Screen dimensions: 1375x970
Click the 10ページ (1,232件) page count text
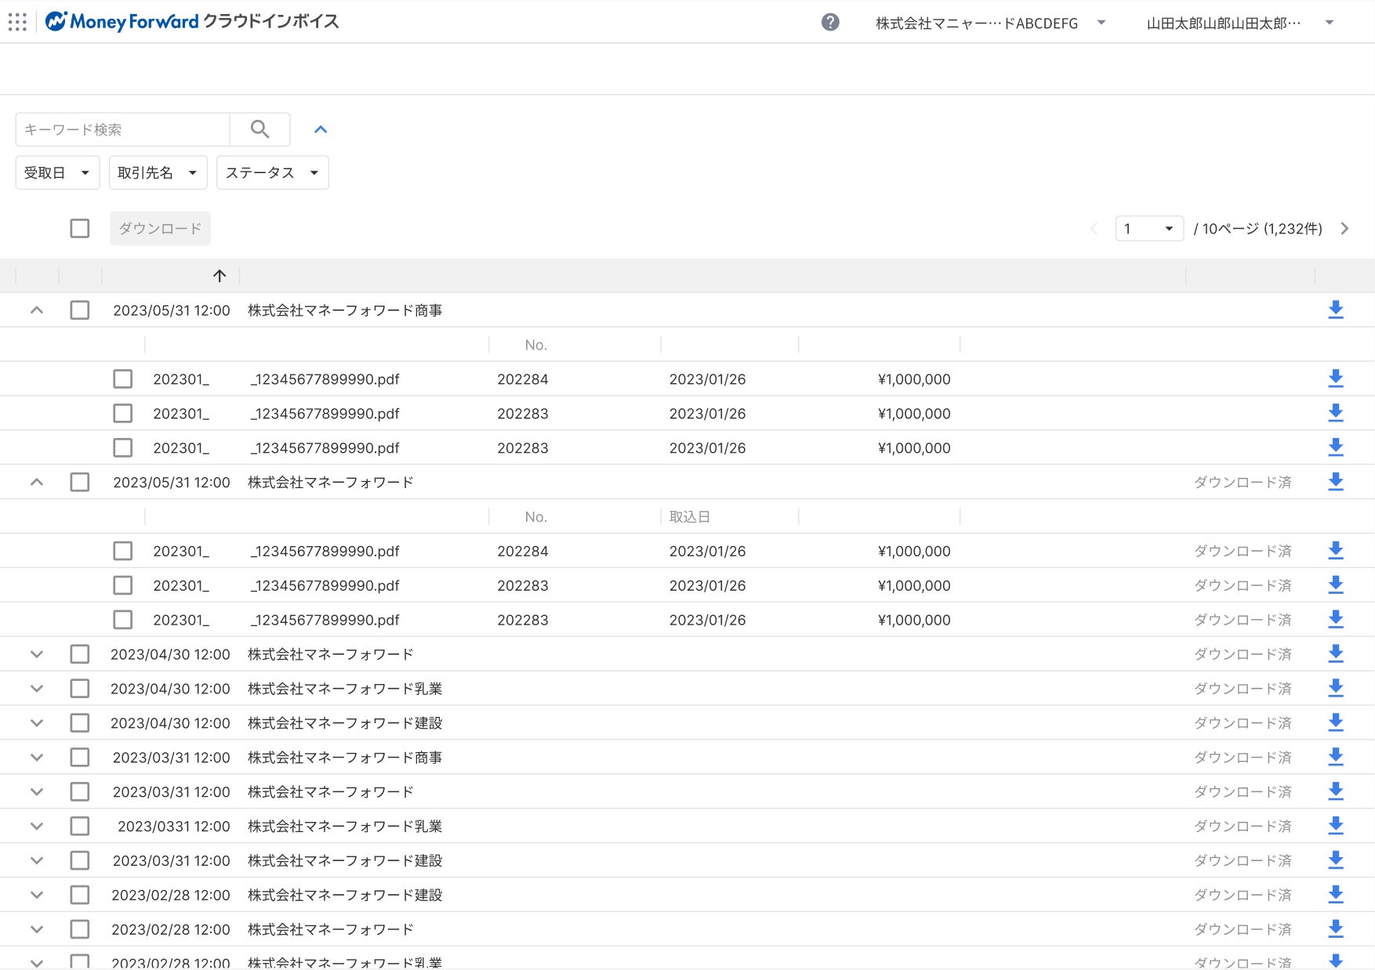coord(1258,229)
